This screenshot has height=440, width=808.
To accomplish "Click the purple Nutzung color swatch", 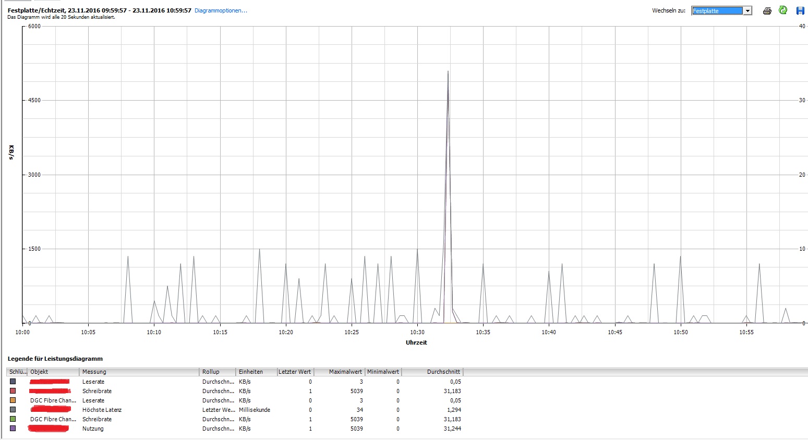I will (13, 429).
